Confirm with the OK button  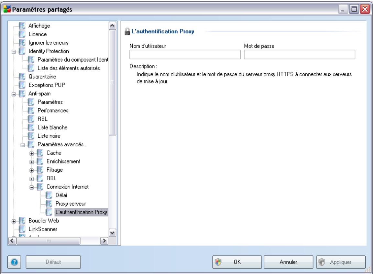click(237, 262)
